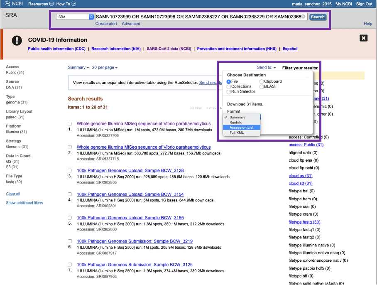Screen dimensions: 377x285
Task: Tick the checkbox for result 1
Action: pos(70,124)
